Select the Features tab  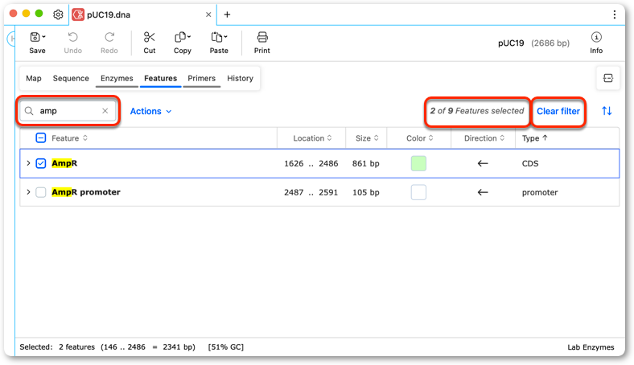click(161, 78)
